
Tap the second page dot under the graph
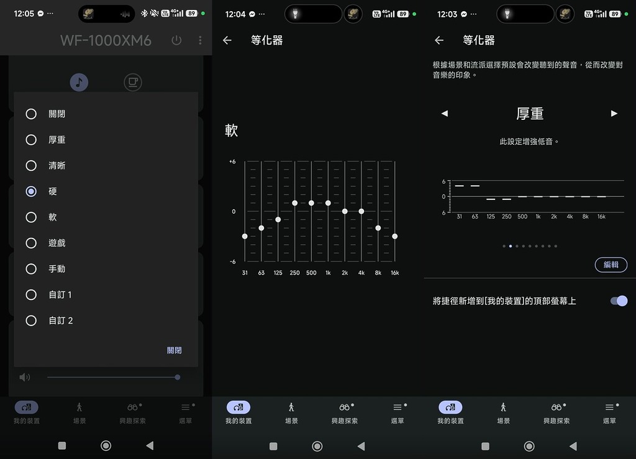(511, 246)
